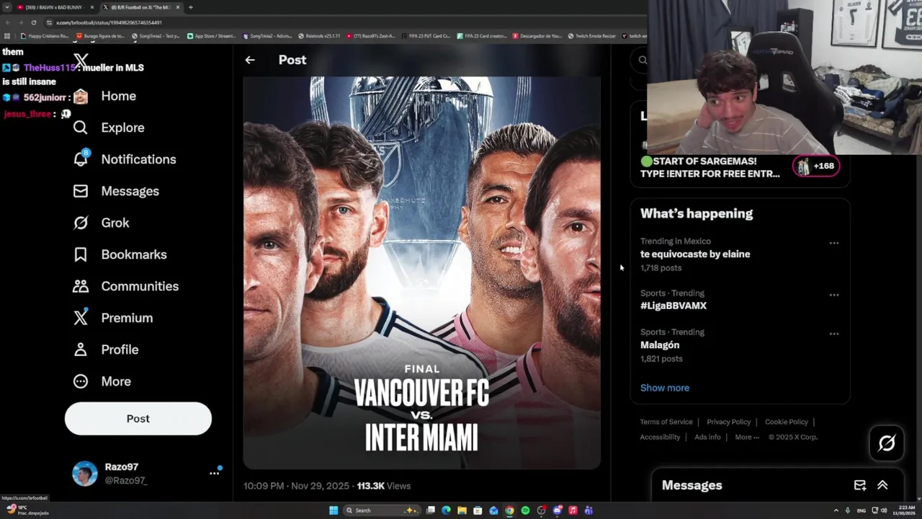
Task: Open the Malagón trend
Action: pyautogui.click(x=660, y=345)
